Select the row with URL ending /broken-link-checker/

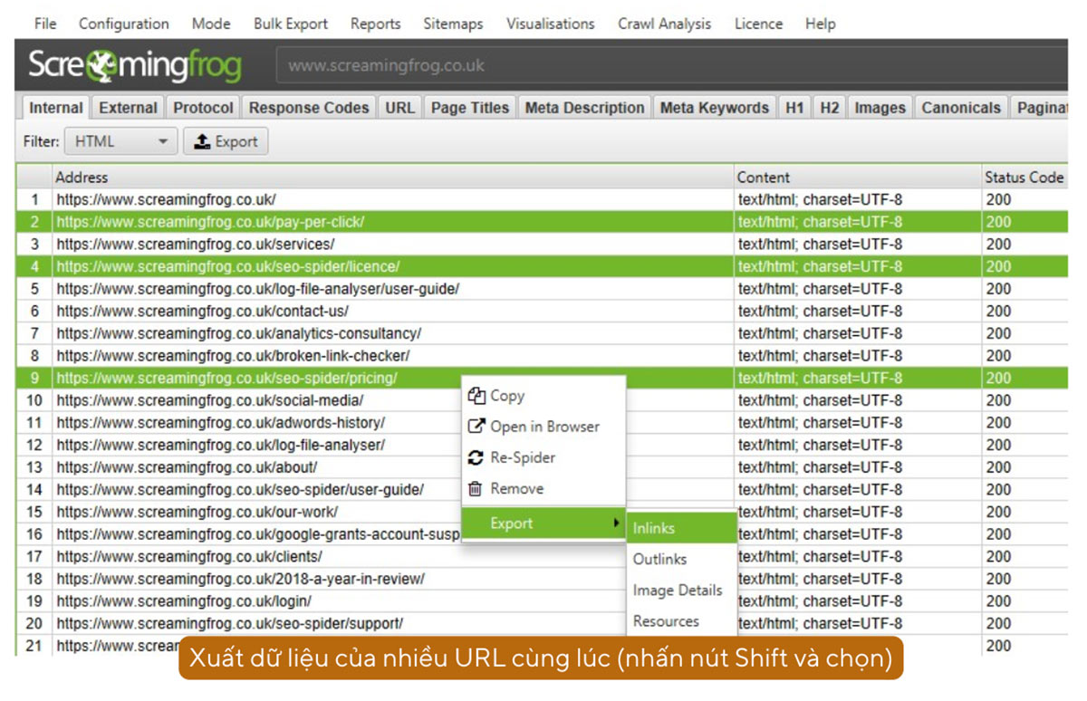(542, 356)
